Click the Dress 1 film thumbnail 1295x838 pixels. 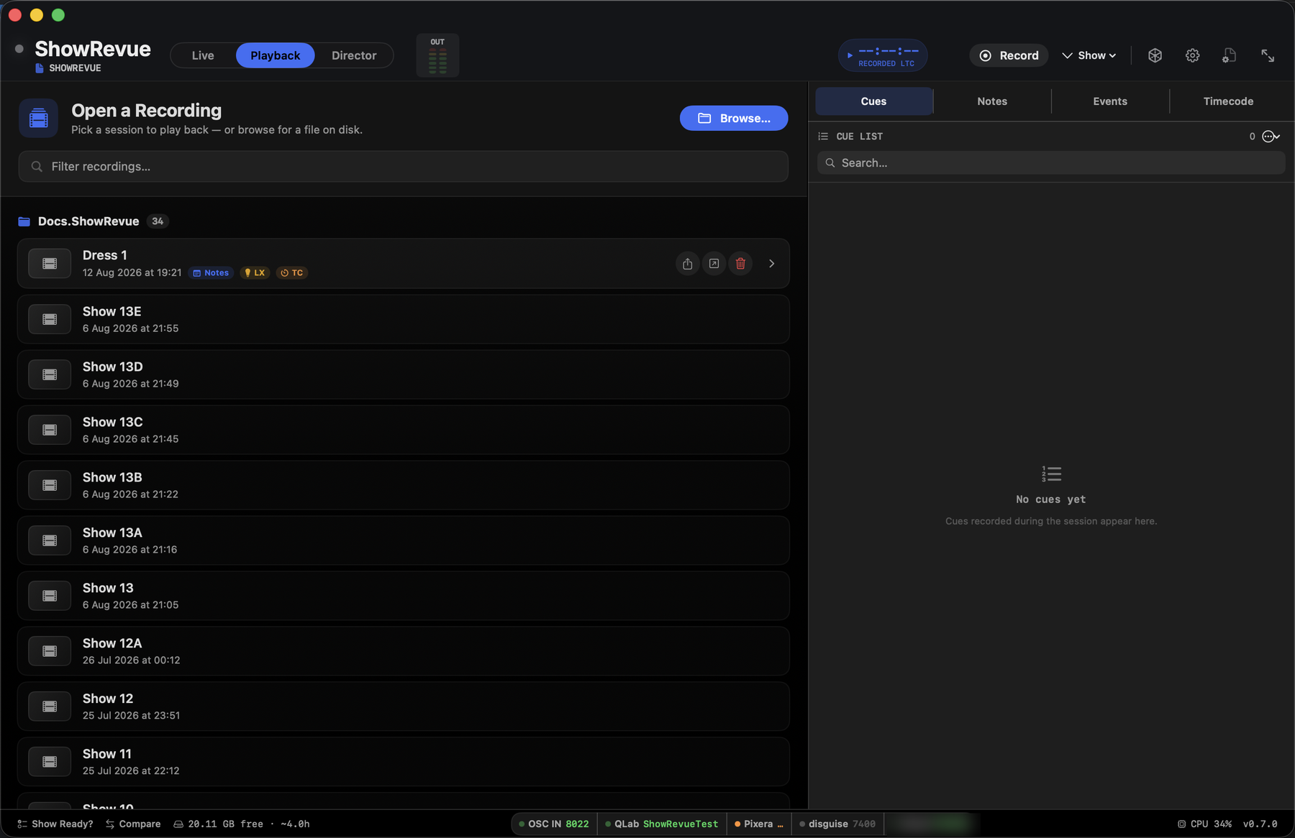(50, 264)
